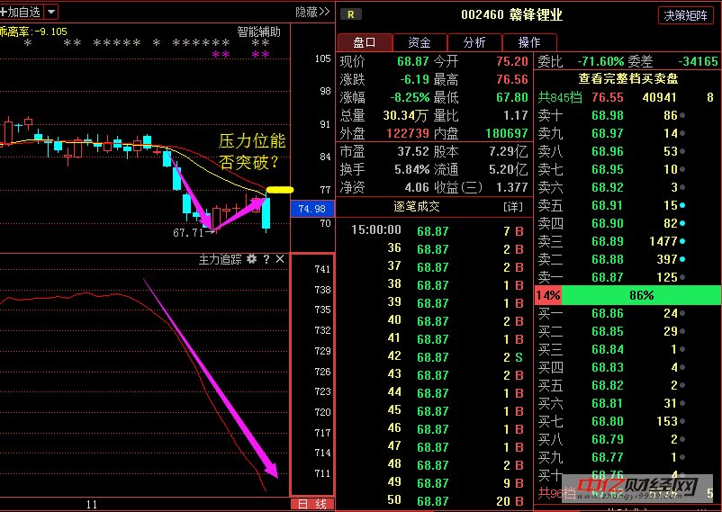This screenshot has width=722, height=512.
Task: Click the 总量 value 30.34万
Action: point(405,115)
